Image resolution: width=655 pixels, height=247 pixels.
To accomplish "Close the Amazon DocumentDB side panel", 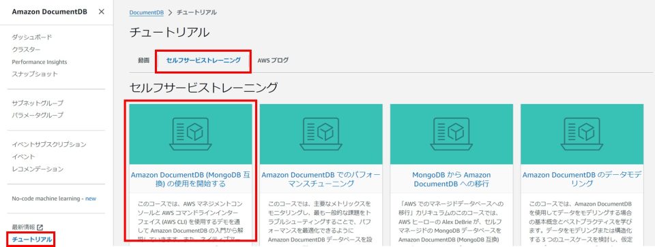I will tap(101, 12).
